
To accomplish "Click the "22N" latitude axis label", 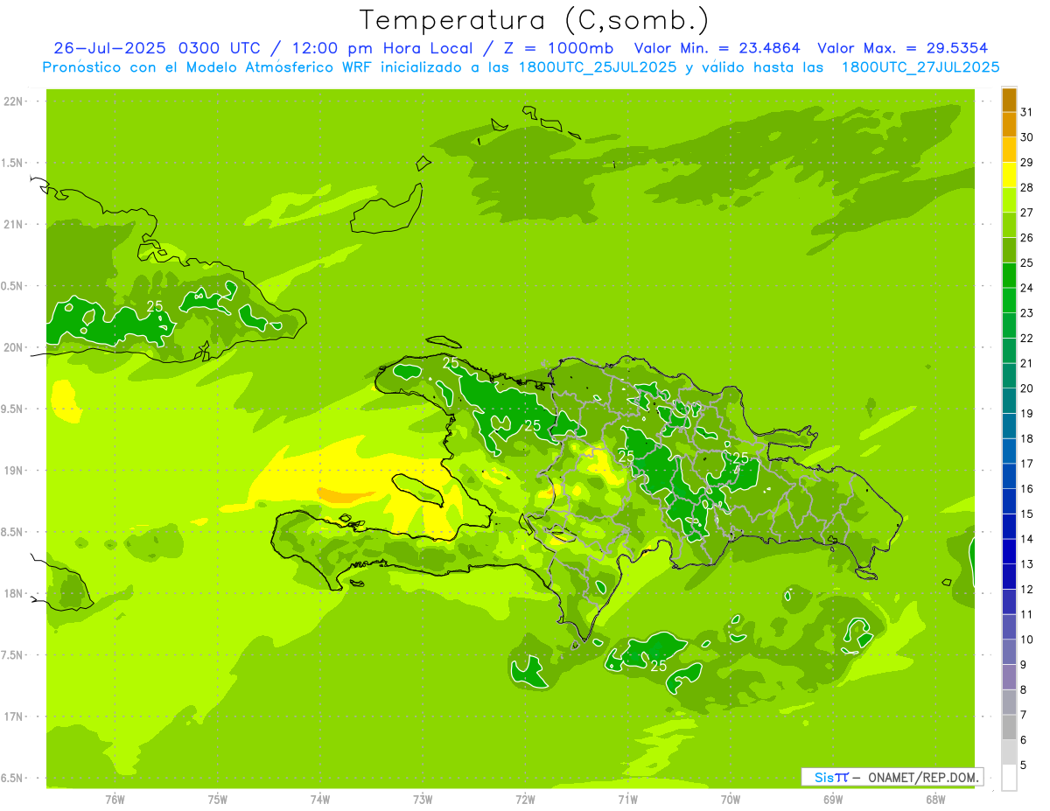I will coord(12,101).
